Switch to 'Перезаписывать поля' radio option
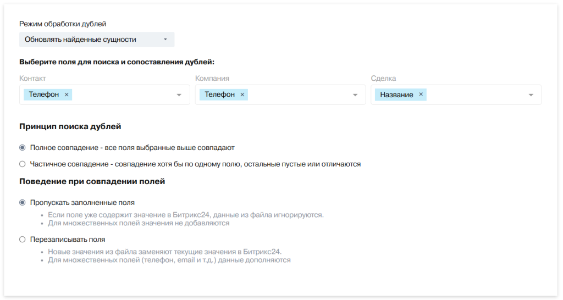This screenshot has height=300, width=563. (23, 240)
